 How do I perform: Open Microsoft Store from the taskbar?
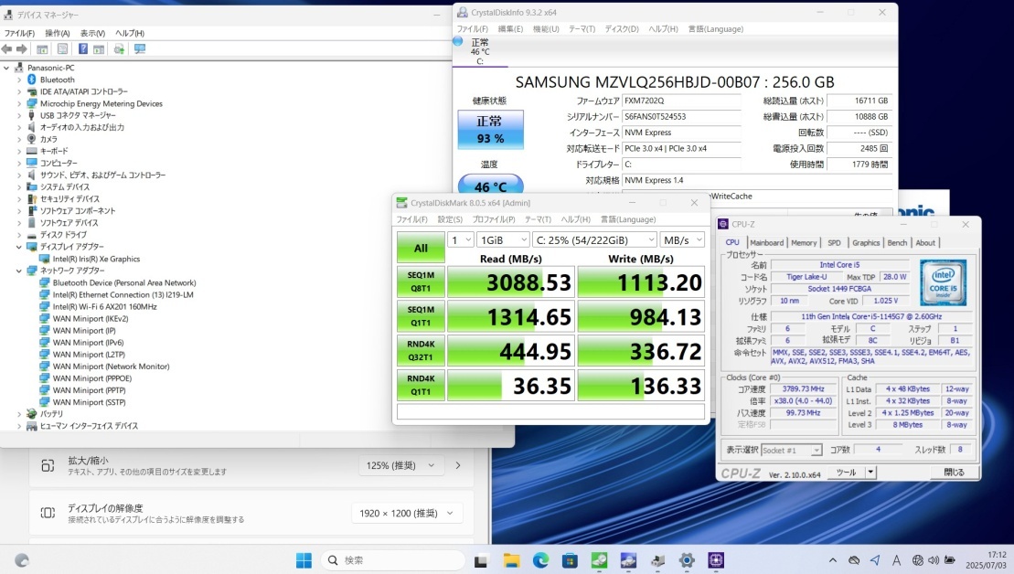point(570,560)
